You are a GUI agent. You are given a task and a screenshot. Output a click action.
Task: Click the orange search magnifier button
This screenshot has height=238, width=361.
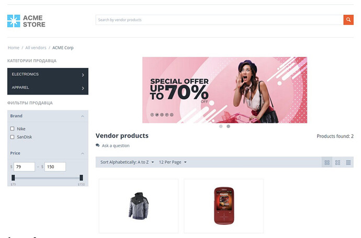348,20
